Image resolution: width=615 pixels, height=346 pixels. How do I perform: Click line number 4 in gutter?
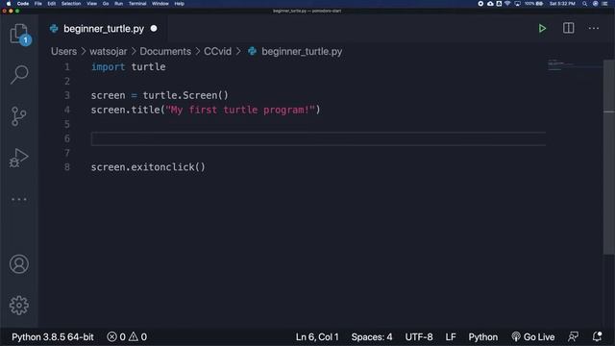(67, 110)
